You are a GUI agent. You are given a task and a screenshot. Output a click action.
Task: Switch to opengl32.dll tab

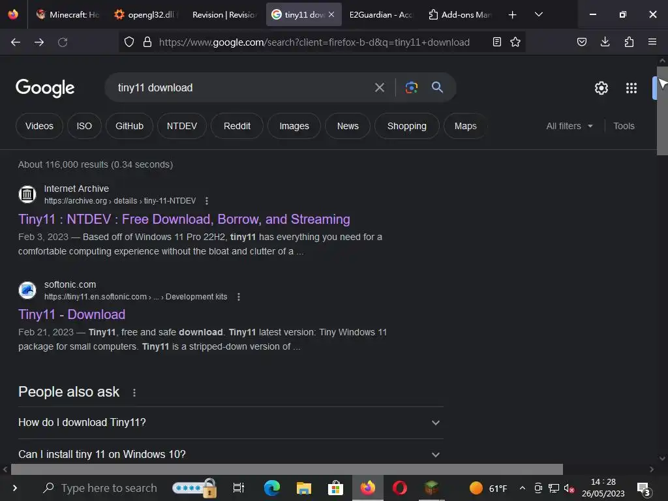(145, 14)
